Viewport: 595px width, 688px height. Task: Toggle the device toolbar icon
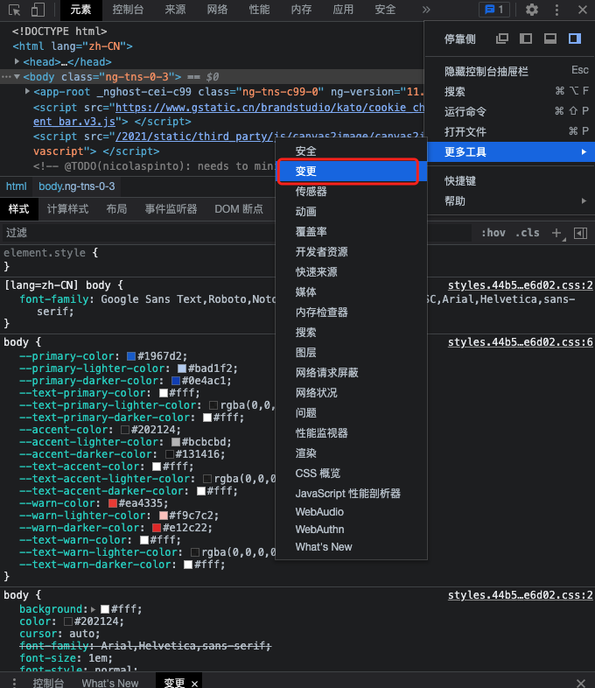coord(38,10)
